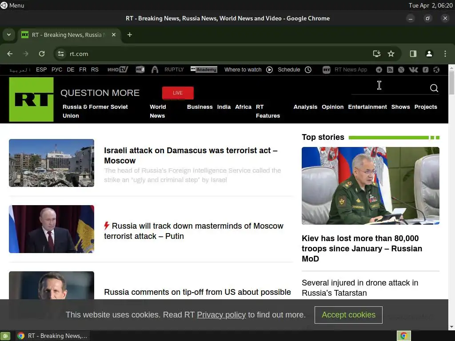Select the RT Breaking News tab
455x341 pixels.
69,35
